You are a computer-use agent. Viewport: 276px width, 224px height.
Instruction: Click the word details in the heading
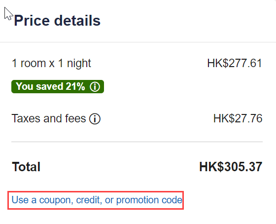pos(77,21)
